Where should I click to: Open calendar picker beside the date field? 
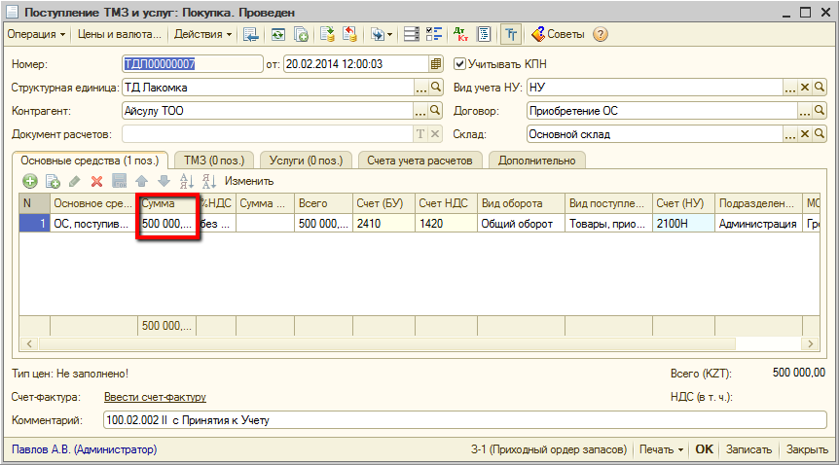(x=436, y=64)
